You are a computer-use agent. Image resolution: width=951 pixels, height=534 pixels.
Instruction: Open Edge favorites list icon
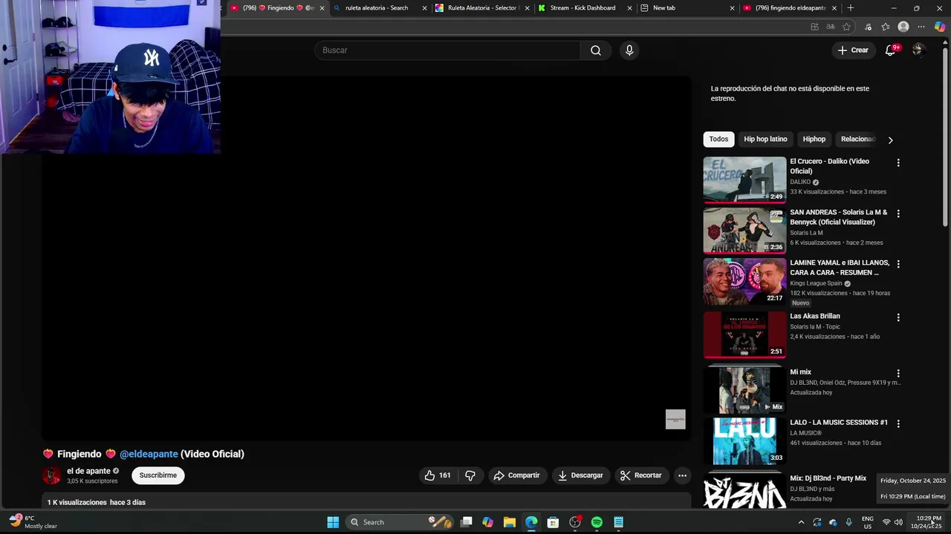pyautogui.click(x=885, y=27)
